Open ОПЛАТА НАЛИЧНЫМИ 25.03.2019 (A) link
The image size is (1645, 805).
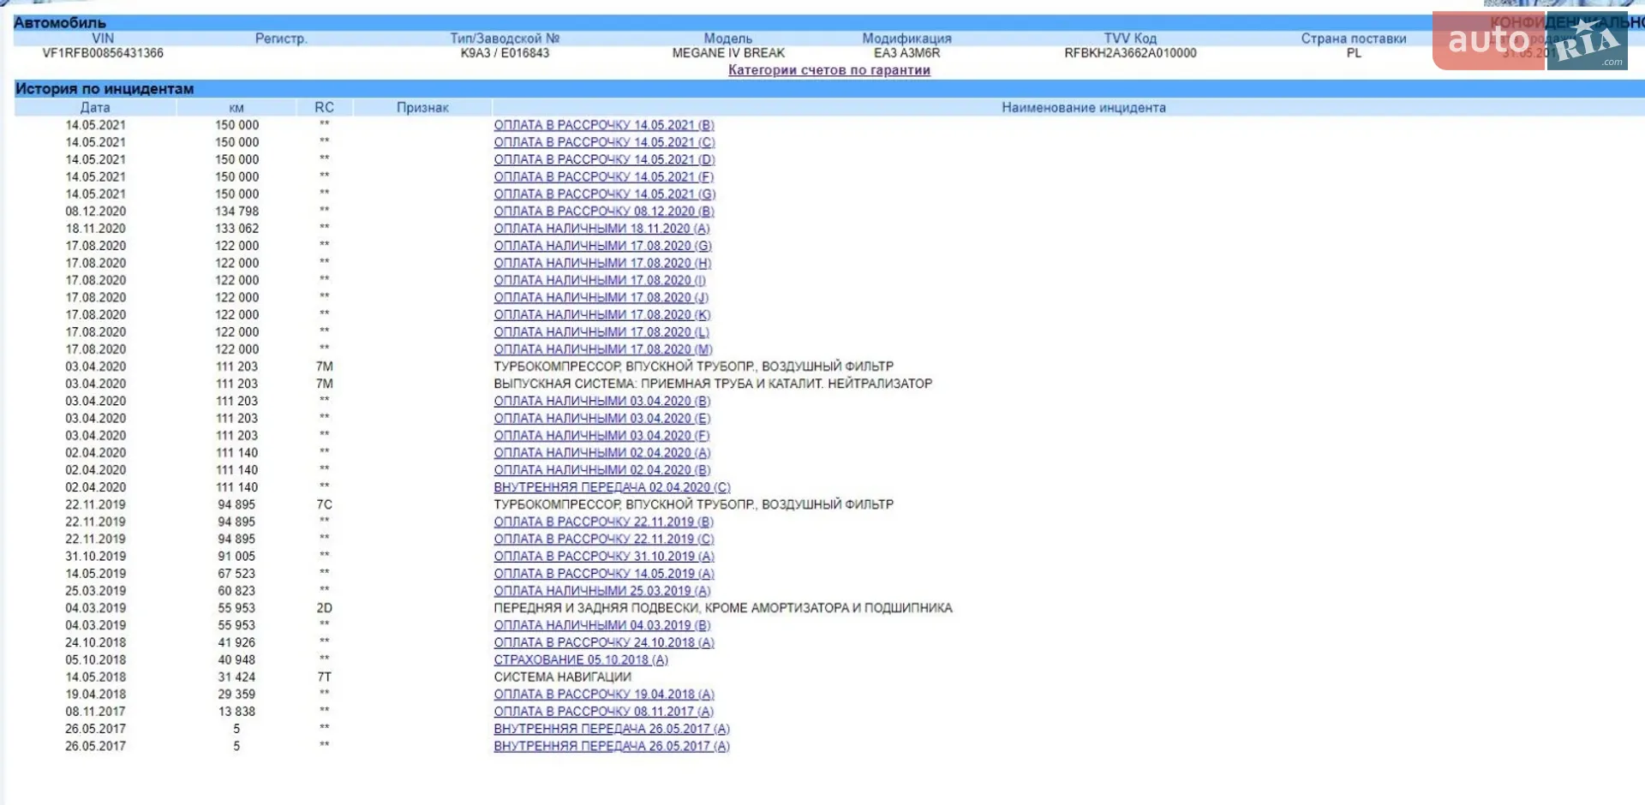coord(602,591)
